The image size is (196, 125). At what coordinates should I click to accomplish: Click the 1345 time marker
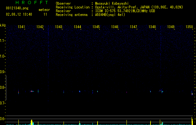click(96, 27)
